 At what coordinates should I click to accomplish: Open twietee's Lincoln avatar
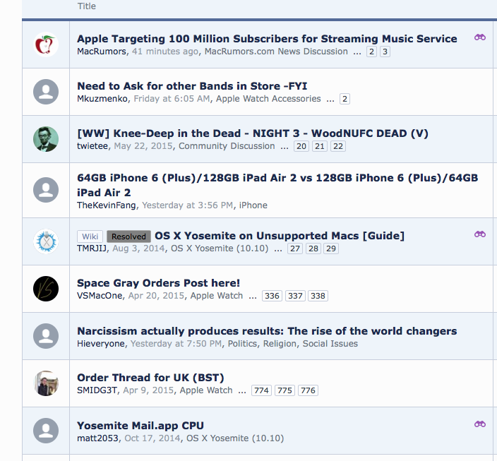click(x=46, y=139)
